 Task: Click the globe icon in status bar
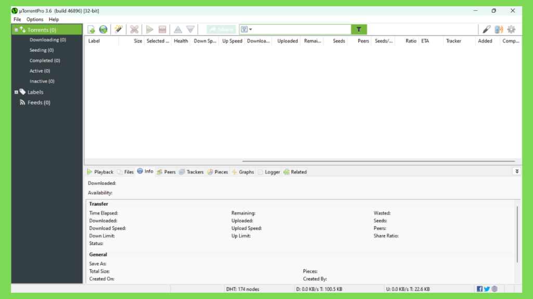click(x=494, y=289)
